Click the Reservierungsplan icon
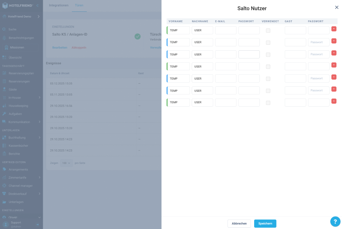The height and width of the screenshot is (229, 342). point(4,73)
